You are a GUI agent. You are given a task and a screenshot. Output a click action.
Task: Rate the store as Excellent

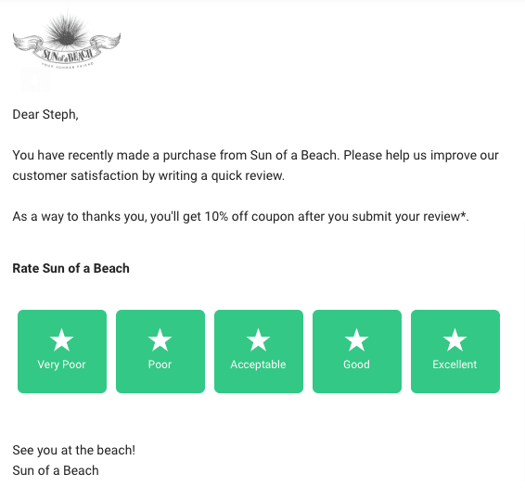[455, 352]
